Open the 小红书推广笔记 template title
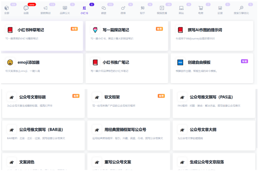 click(116, 63)
